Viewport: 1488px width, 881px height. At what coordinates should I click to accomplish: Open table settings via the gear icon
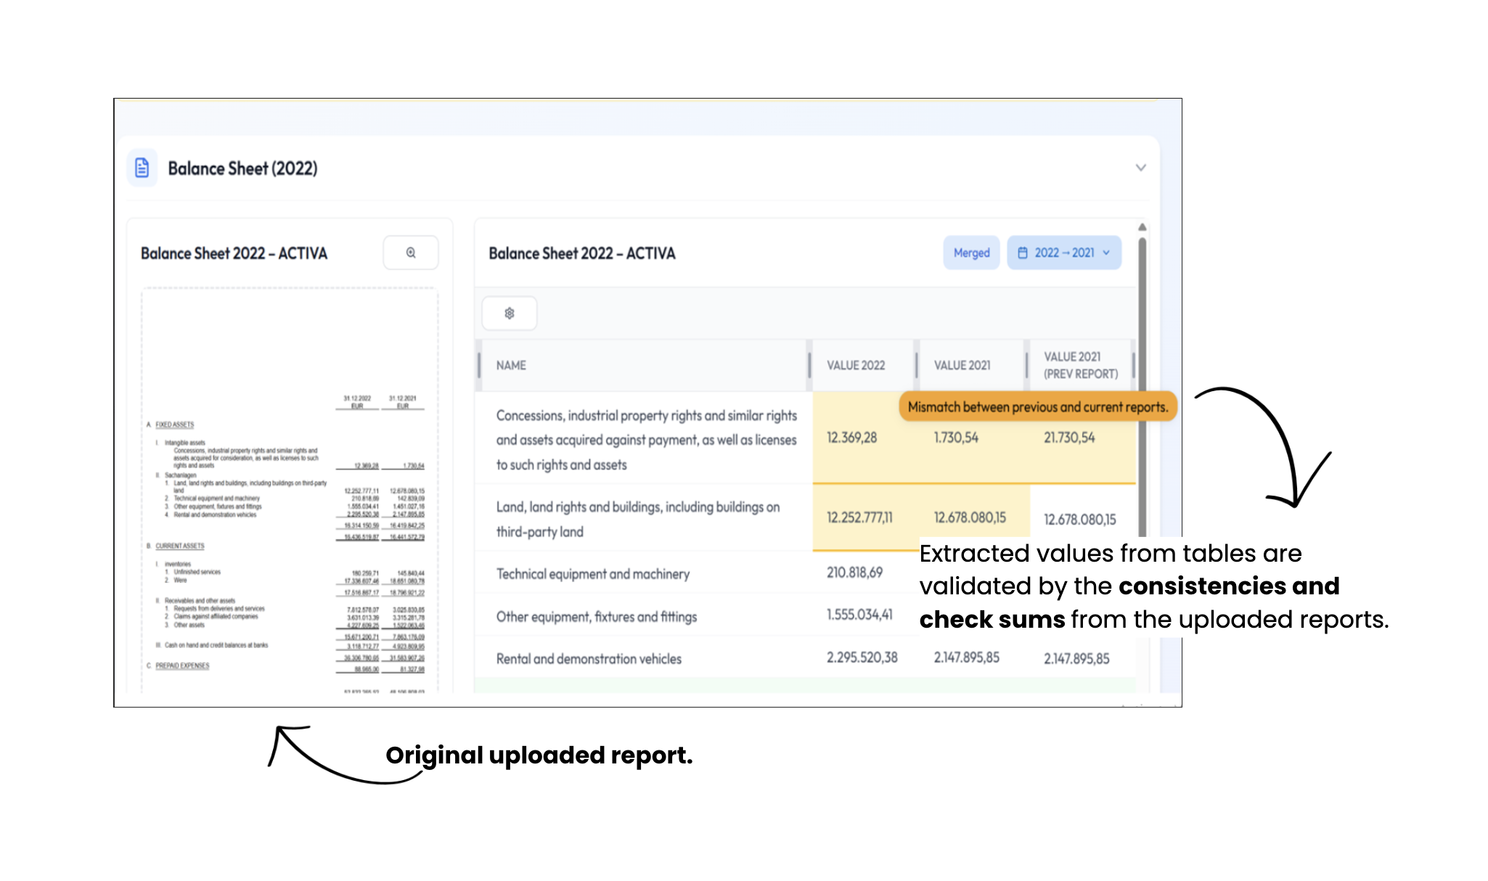tap(510, 313)
